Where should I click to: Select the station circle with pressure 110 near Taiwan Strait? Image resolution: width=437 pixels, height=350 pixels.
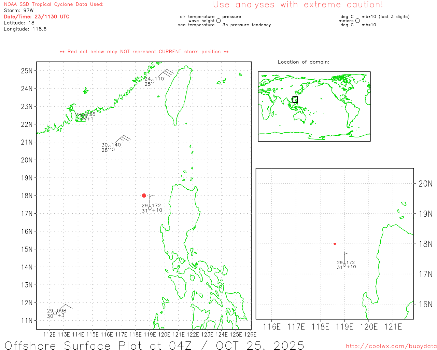153,81
